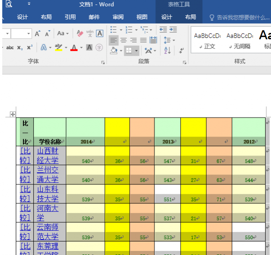Open highlight color dropdown arrow
Image resolution: width=271 pixels, height=255 pixels.
tap(66, 47)
